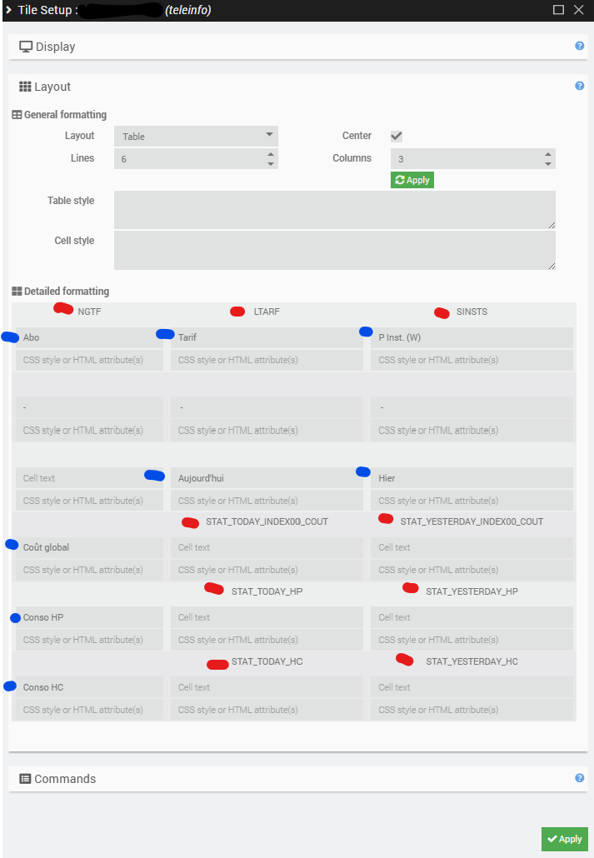Edit the P Inst. (W) cell field
Image resolution: width=594 pixels, height=858 pixels.
(x=472, y=337)
